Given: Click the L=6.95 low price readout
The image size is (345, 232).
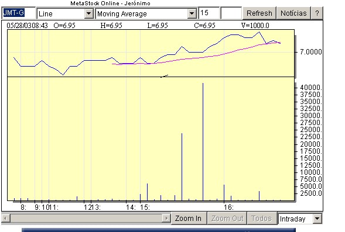Looking at the screenshot, I should [158, 26].
